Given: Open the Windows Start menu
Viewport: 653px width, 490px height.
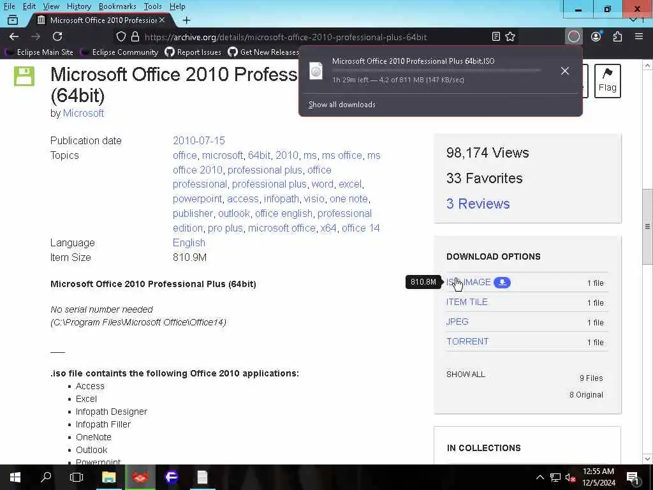Looking at the screenshot, I should pos(15,477).
